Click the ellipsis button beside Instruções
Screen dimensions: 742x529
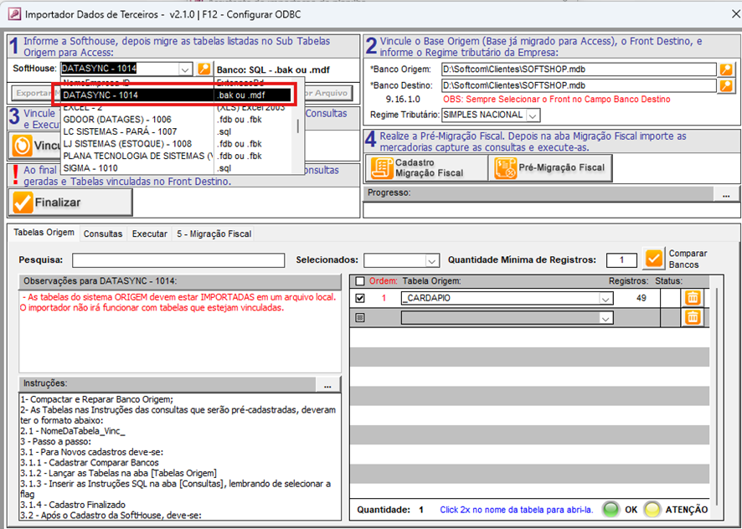point(327,384)
